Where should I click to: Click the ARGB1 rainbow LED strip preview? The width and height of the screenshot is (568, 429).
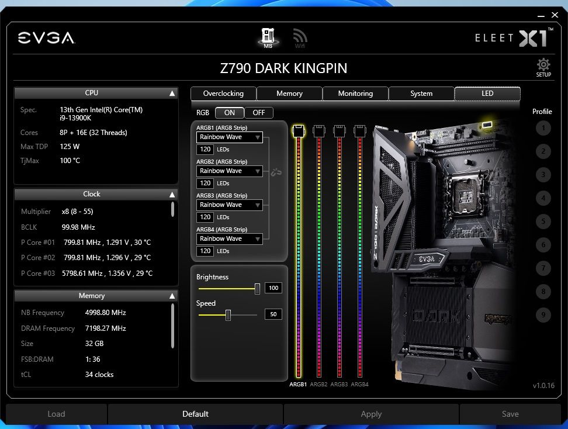tap(299, 257)
